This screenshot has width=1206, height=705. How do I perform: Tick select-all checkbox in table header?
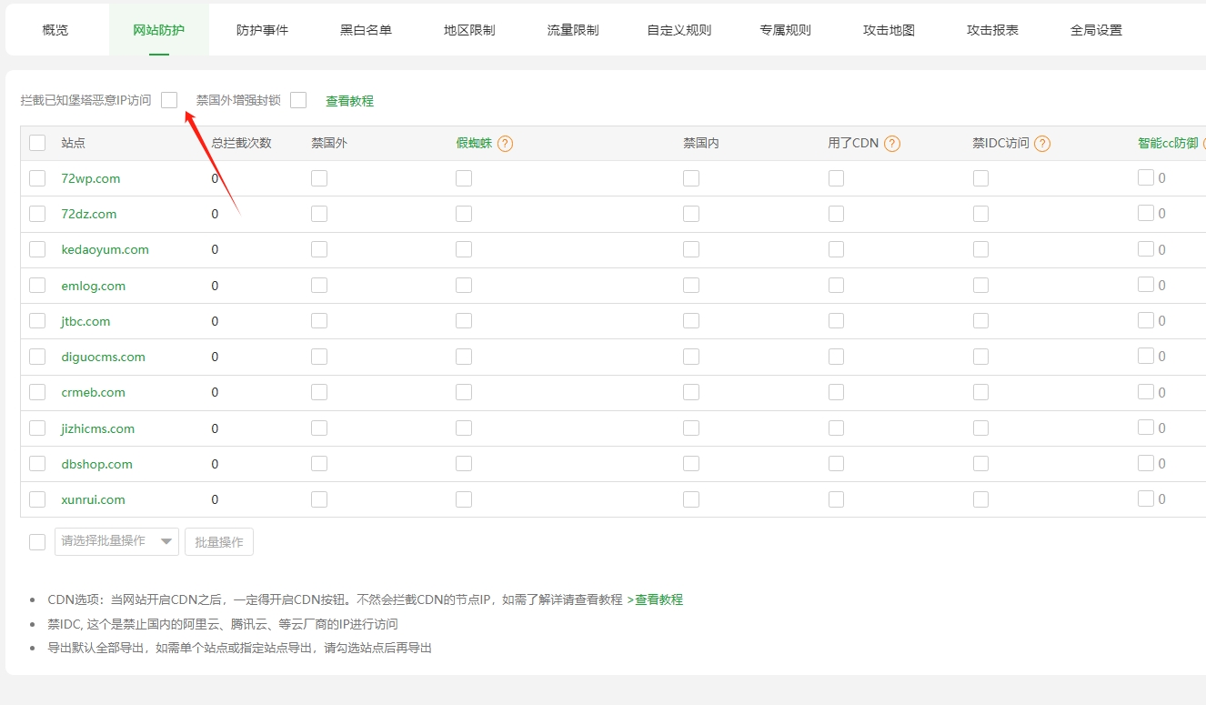click(37, 143)
